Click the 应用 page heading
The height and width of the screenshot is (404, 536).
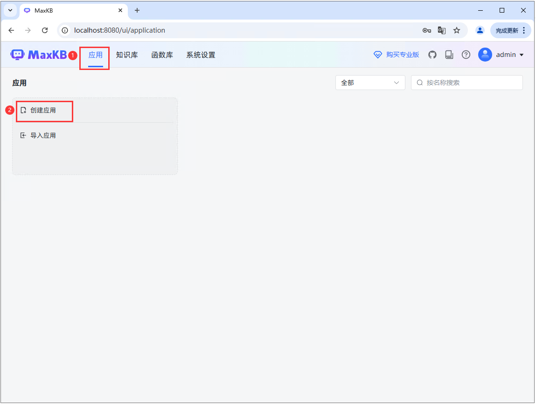point(20,83)
